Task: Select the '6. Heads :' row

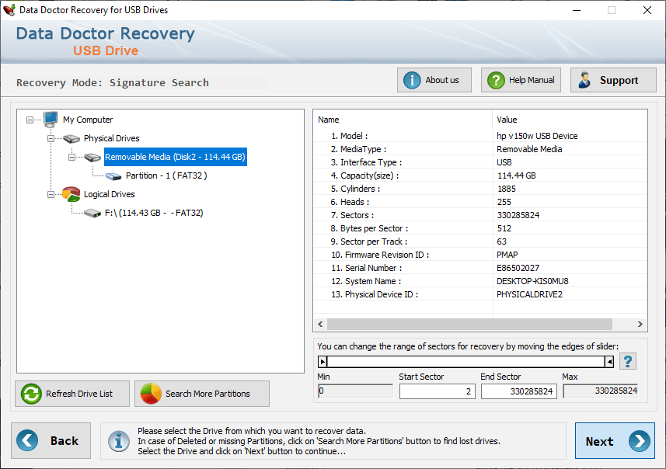Action: coord(480,202)
